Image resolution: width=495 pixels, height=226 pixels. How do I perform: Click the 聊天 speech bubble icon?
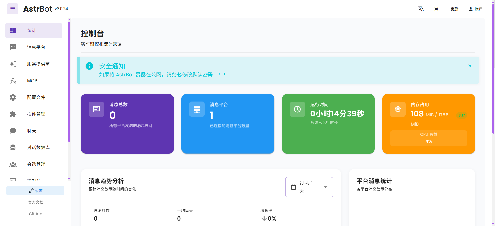tap(13, 131)
